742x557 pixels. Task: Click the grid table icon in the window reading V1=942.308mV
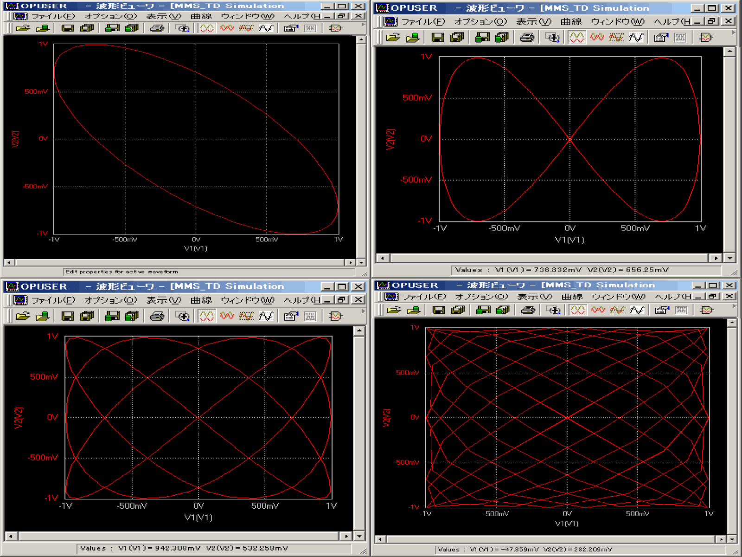[310, 316]
